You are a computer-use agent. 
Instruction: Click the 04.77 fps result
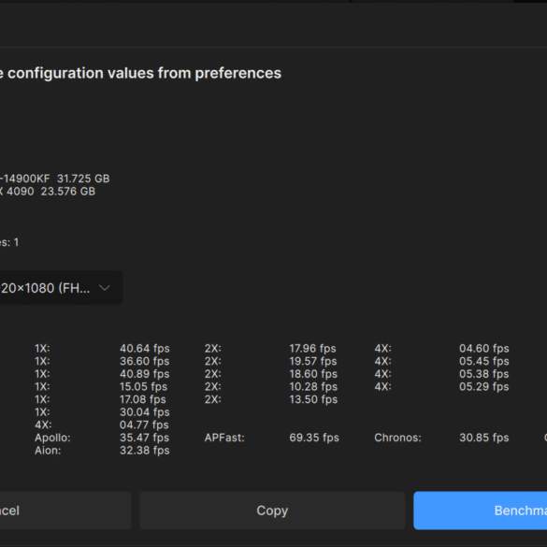coord(144,425)
